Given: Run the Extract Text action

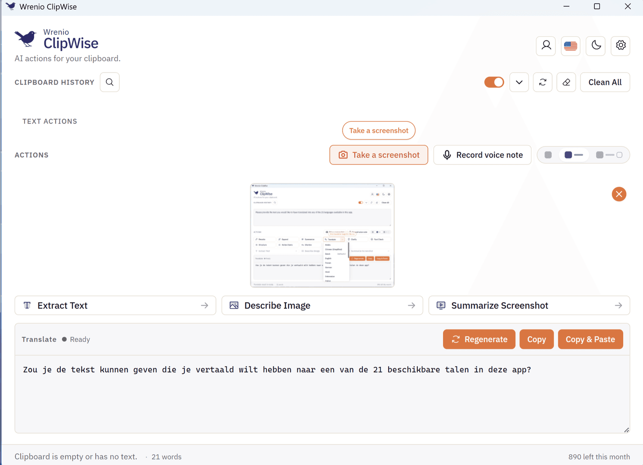Looking at the screenshot, I should 115,306.
